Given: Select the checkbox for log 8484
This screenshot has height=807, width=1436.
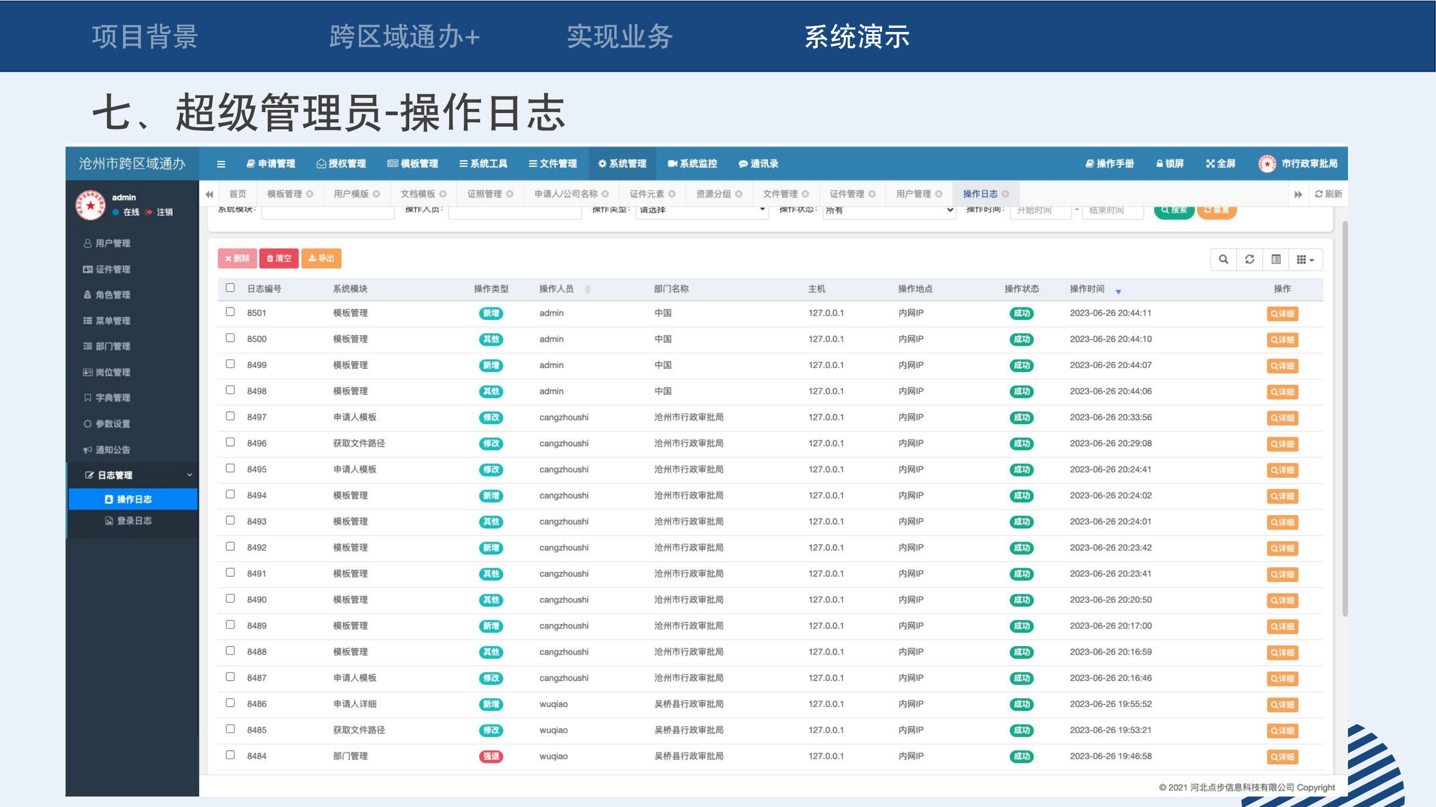Looking at the screenshot, I should coord(230,755).
